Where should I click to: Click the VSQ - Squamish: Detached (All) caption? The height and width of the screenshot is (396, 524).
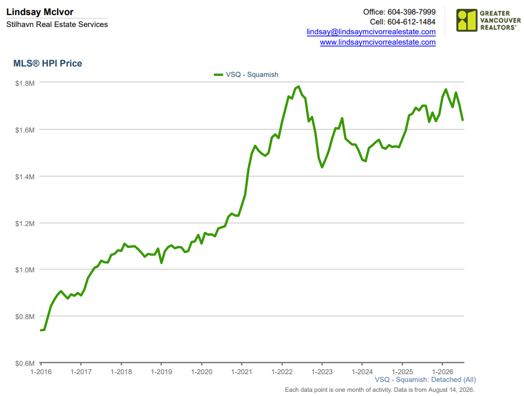pos(425,380)
